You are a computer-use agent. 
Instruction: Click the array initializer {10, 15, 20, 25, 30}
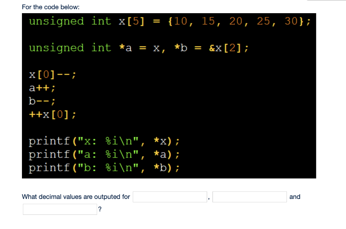pyautogui.click(x=239, y=21)
